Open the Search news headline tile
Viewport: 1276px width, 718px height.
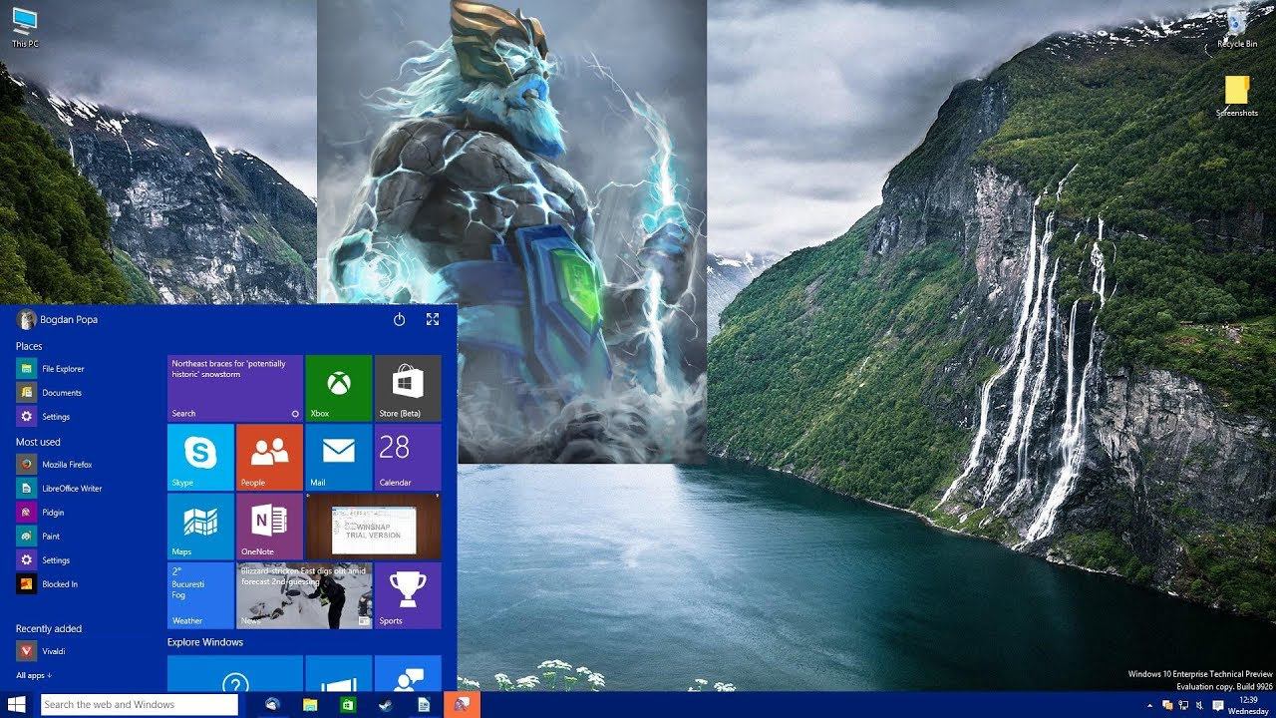235,388
